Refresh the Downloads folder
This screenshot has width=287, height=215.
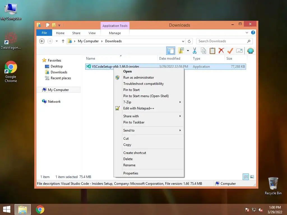coord(189,41)
